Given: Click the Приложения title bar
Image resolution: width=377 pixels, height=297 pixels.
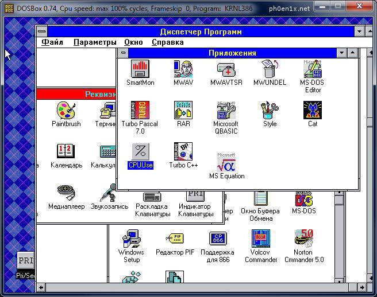Looking at the screenshot, I should point(232,53).
